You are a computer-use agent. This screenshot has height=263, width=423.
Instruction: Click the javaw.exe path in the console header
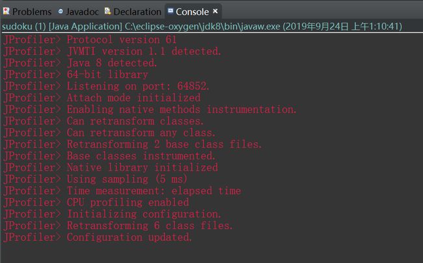[202, 27]
